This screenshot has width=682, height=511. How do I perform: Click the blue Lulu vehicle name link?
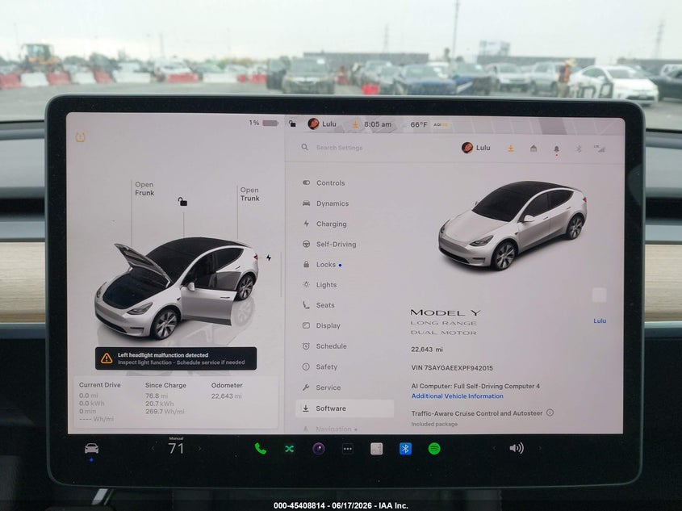(600, 321)
